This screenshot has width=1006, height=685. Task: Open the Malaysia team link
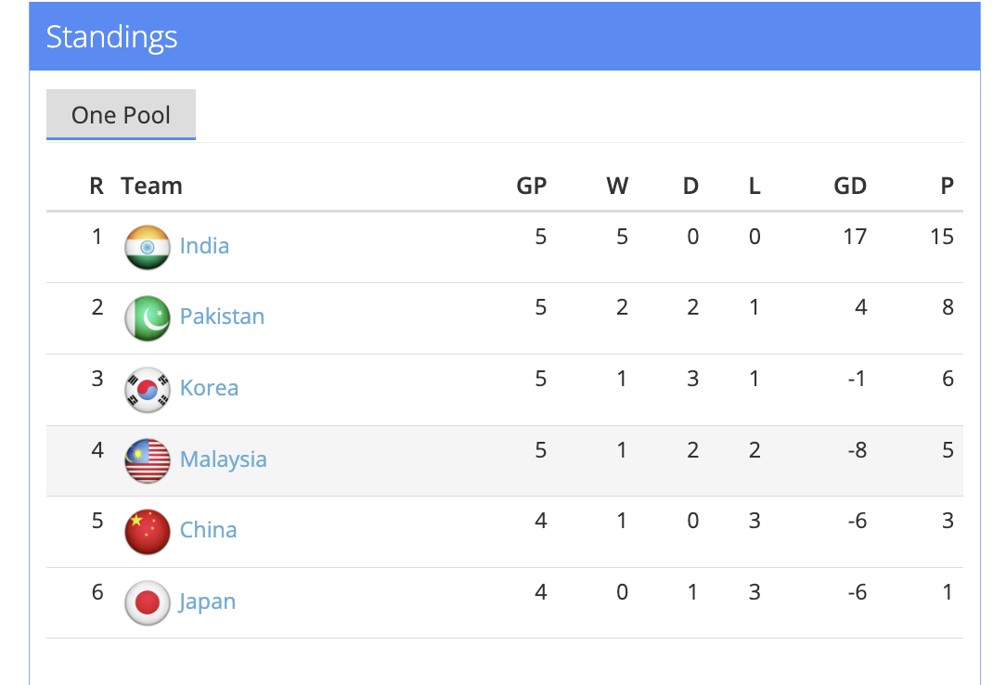[x=223, y=459]
